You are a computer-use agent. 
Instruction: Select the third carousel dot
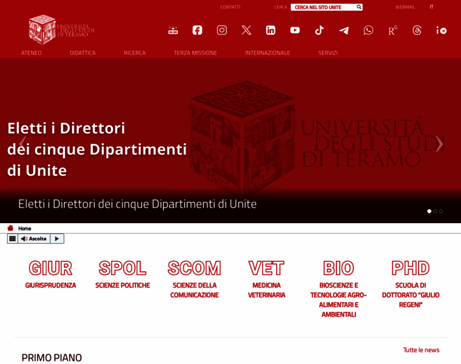[441, 211]
